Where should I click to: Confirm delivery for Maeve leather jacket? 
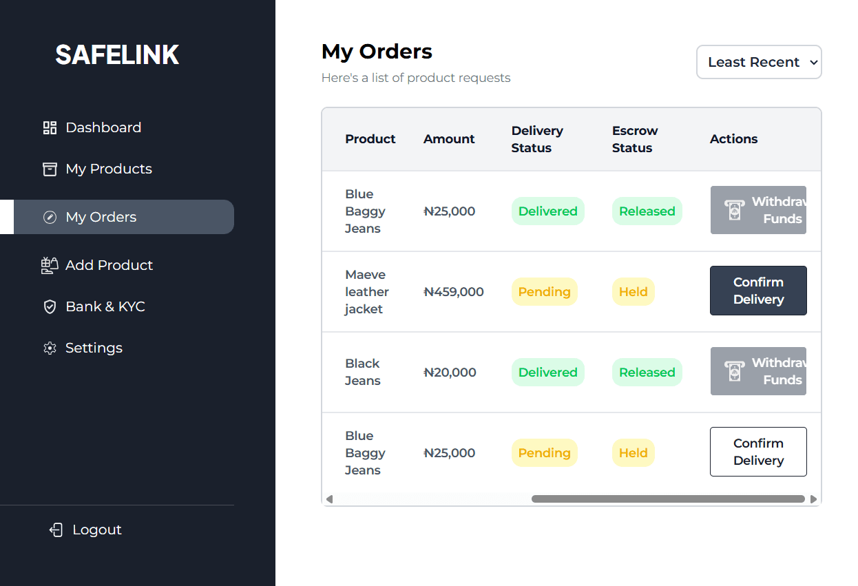coord(758,291)
